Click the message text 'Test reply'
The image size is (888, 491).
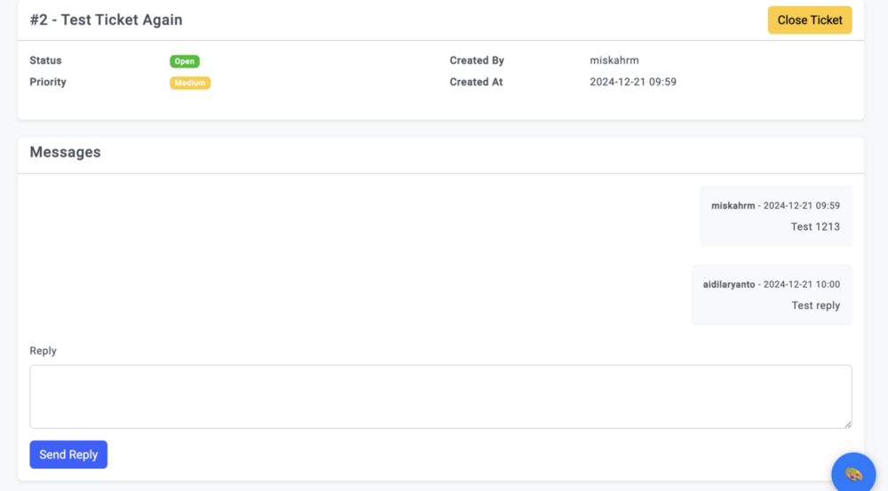coord(815,305)
